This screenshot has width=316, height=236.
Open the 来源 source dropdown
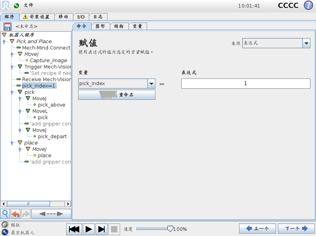(306, 43)
